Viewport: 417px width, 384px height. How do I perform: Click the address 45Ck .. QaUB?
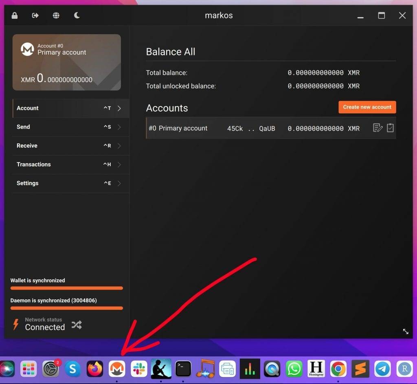251,129
